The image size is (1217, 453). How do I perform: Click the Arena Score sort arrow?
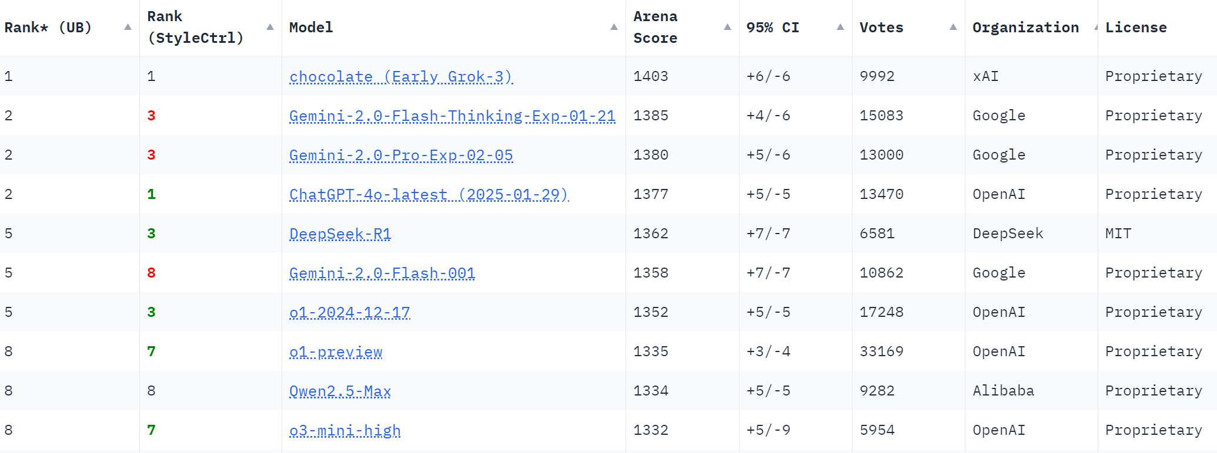click(727, 27)
